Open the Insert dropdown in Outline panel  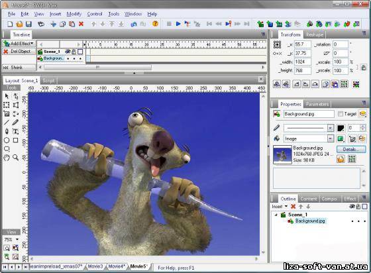pos(280,207)
